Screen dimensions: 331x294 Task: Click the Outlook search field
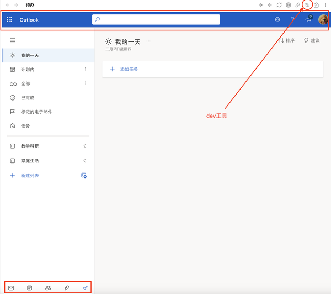[156, 19]
